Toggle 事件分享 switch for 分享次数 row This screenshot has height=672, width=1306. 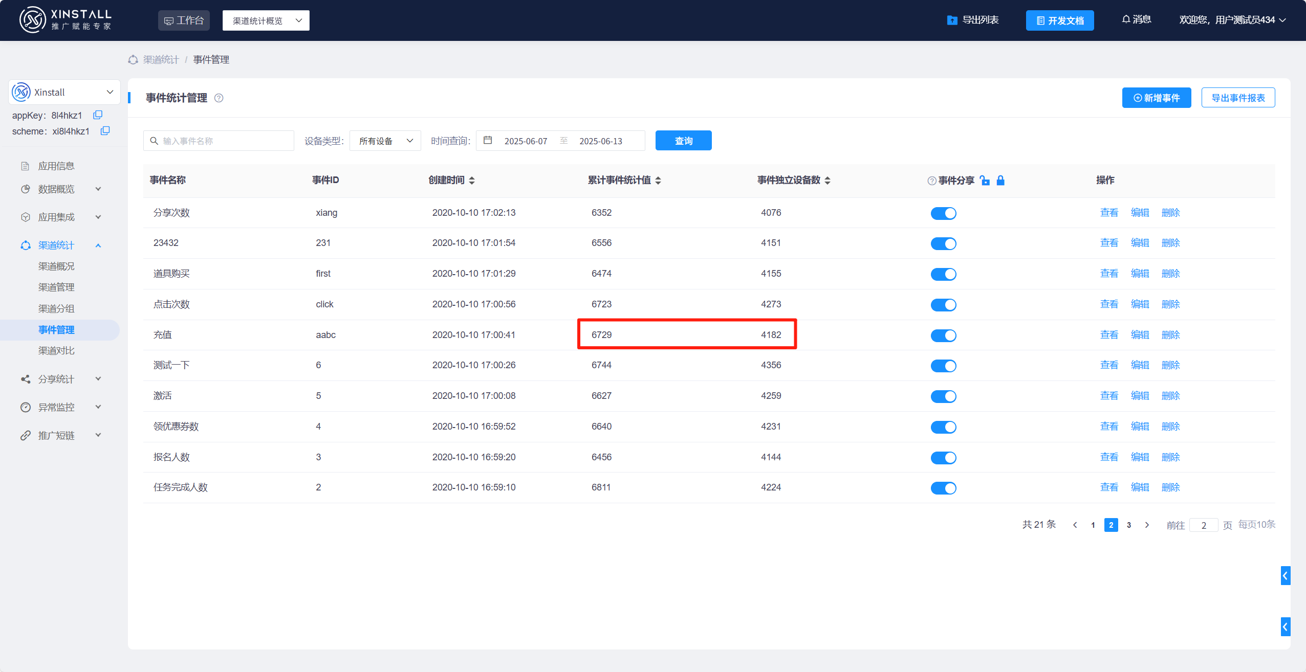click(x=943, y=213)
